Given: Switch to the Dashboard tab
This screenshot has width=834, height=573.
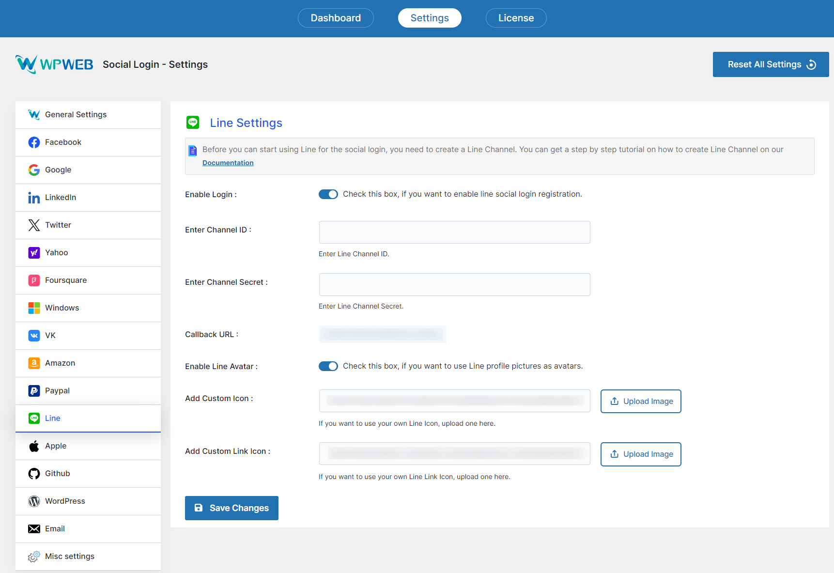Looking at the screenshot, I should [x=336, y=18].
